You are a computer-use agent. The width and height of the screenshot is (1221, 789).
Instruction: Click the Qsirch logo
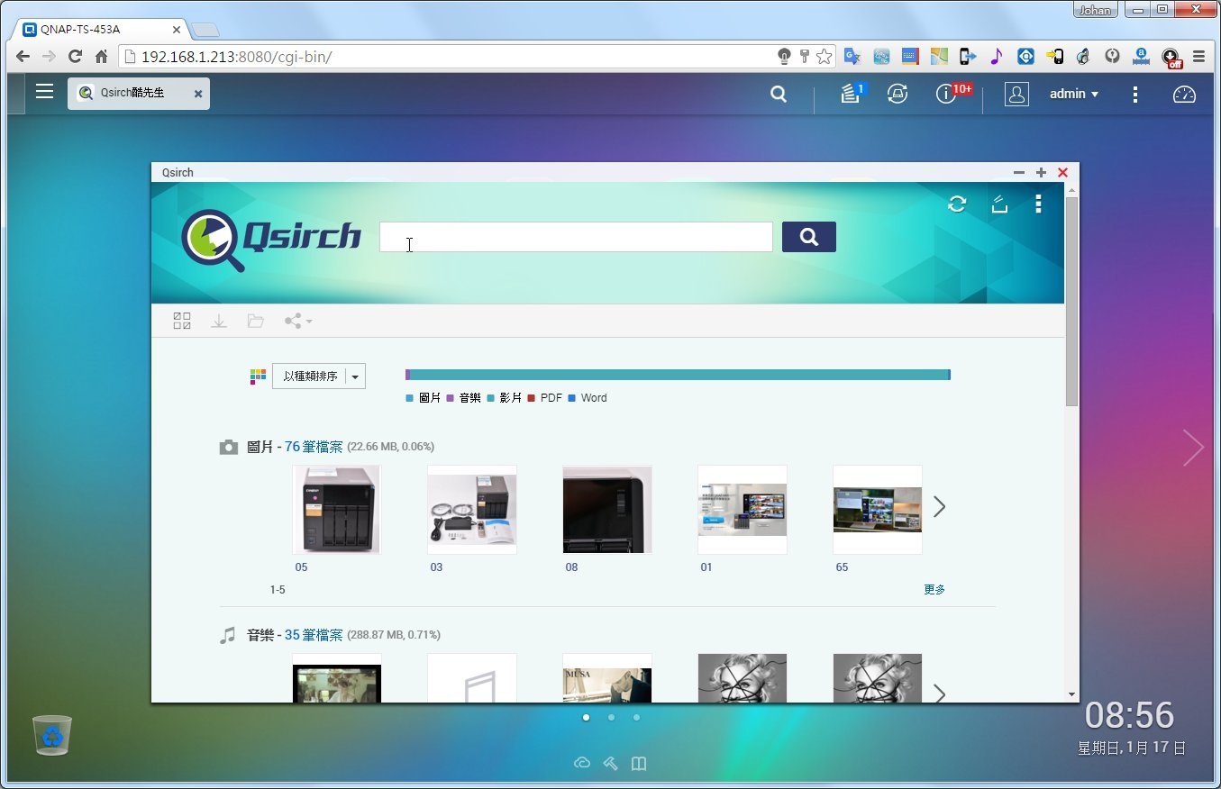(x=271, y=240)
